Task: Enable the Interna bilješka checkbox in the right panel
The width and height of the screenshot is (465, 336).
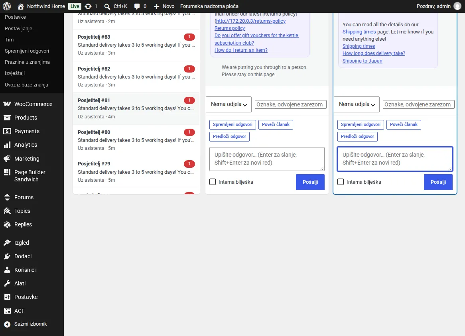Action: pos(341,182)
